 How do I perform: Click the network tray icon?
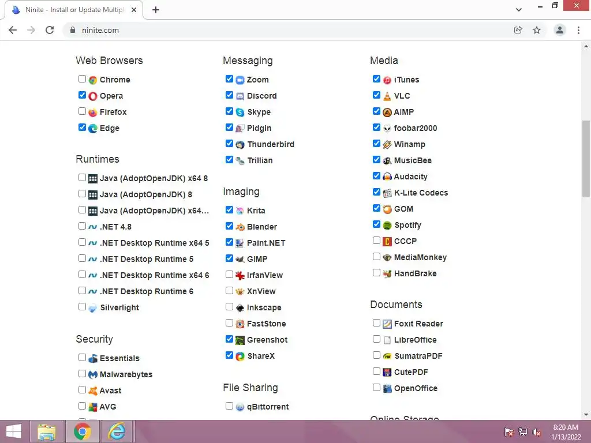tap(523, 432)
